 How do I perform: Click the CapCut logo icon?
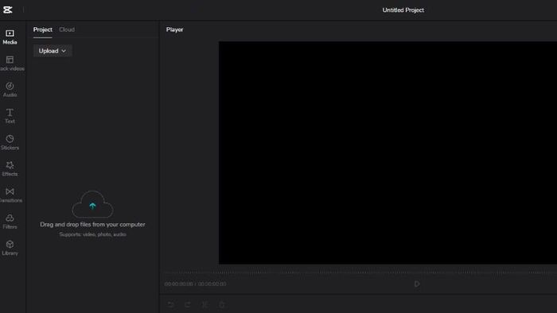(x=8, y=10)
